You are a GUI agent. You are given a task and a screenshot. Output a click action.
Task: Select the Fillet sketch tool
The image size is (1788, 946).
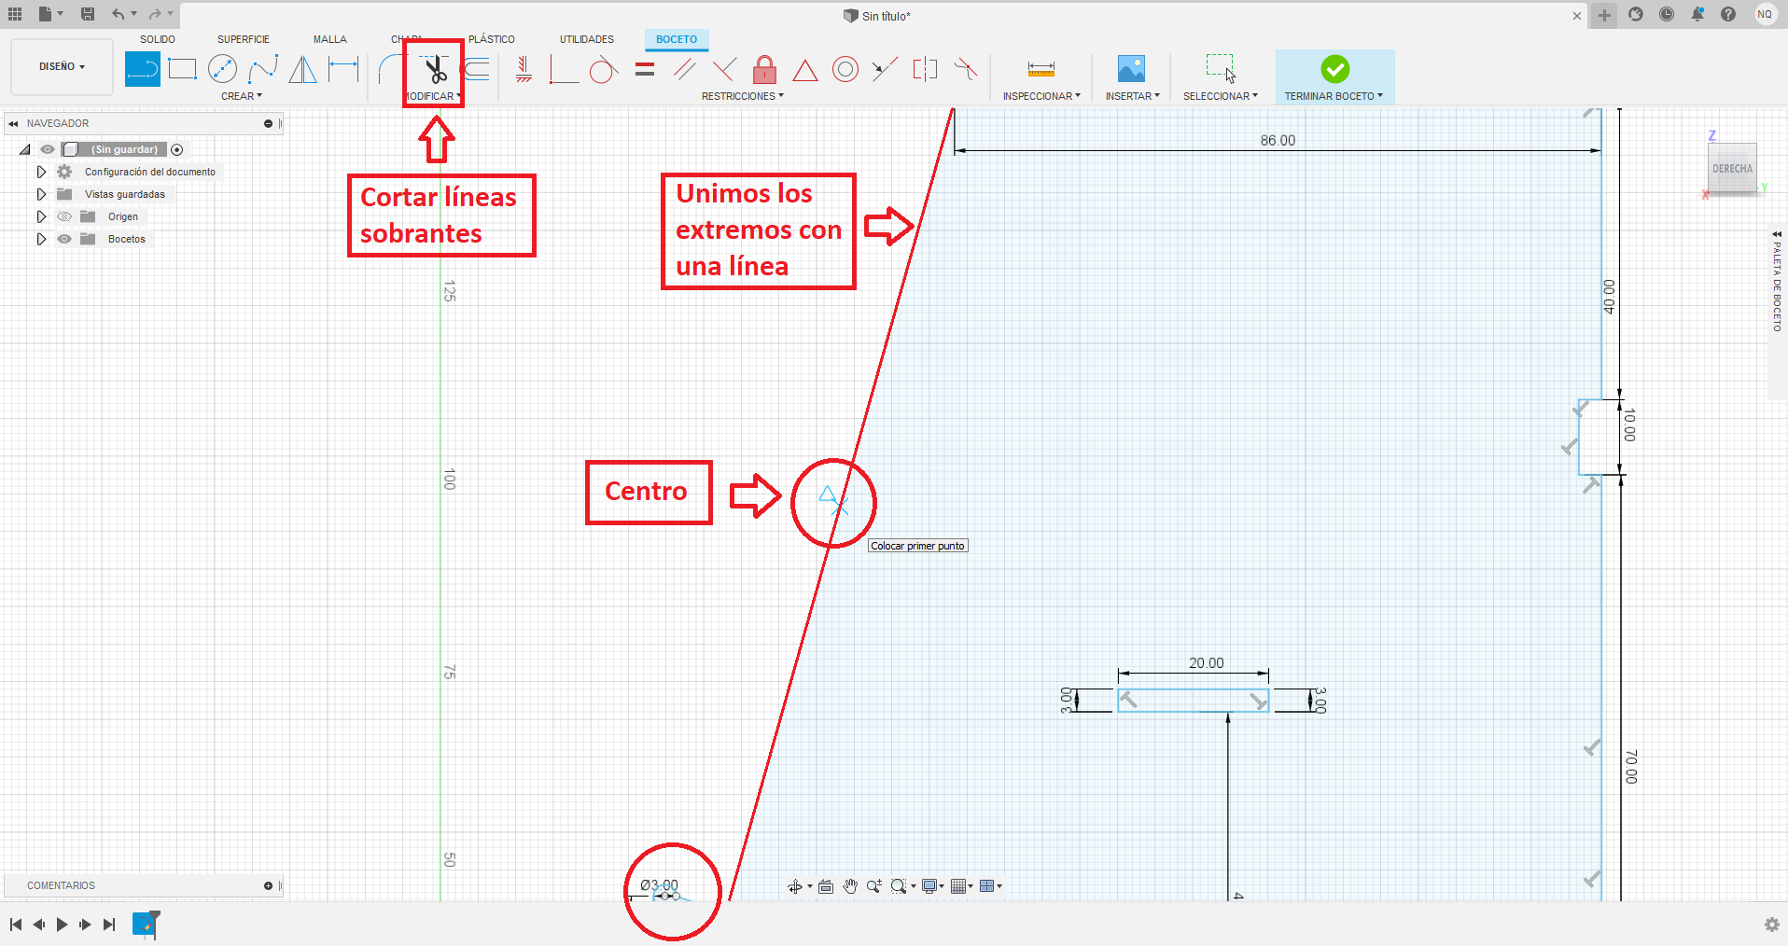(392, 69)
